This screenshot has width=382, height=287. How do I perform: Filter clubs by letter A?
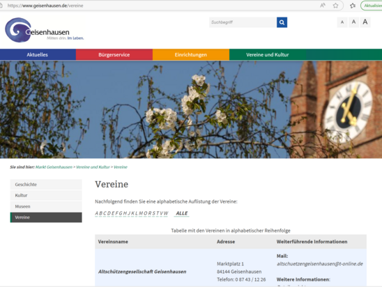coord(96,213)
